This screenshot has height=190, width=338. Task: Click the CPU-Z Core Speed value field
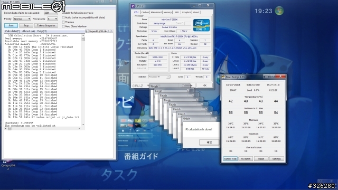pyautogui.click(x=157, y=58)
